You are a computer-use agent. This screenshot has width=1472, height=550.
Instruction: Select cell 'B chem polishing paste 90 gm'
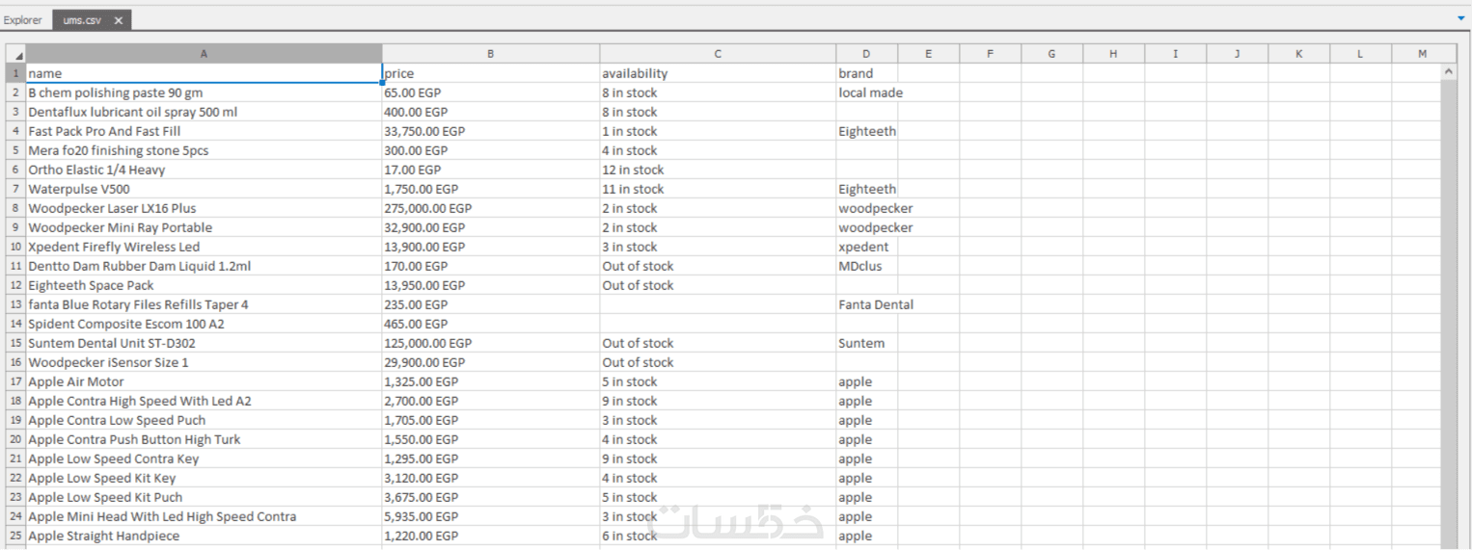pyautogui.click(x=204, y=92)
